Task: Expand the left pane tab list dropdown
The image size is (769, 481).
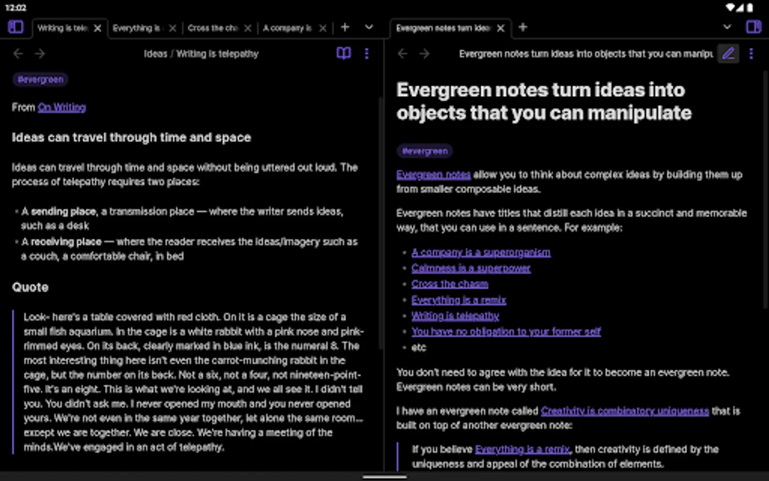Action: pyautogui.click(x=369, y=27)
